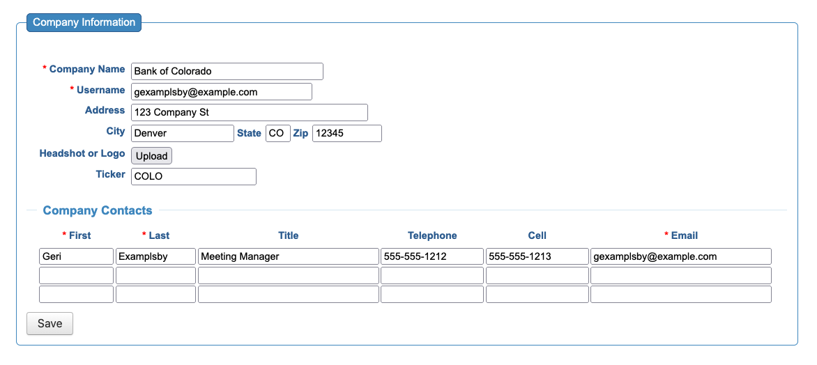Viewport: 817px width, 365px height.
Task: Select the Username field with gexamplsby@example.com
Action: tap(222, 92)
